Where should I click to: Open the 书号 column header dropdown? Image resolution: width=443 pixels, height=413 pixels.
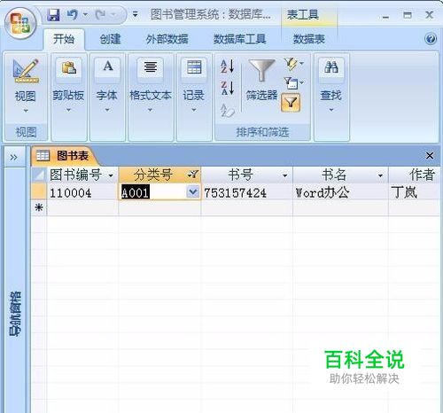pos(284,175)
